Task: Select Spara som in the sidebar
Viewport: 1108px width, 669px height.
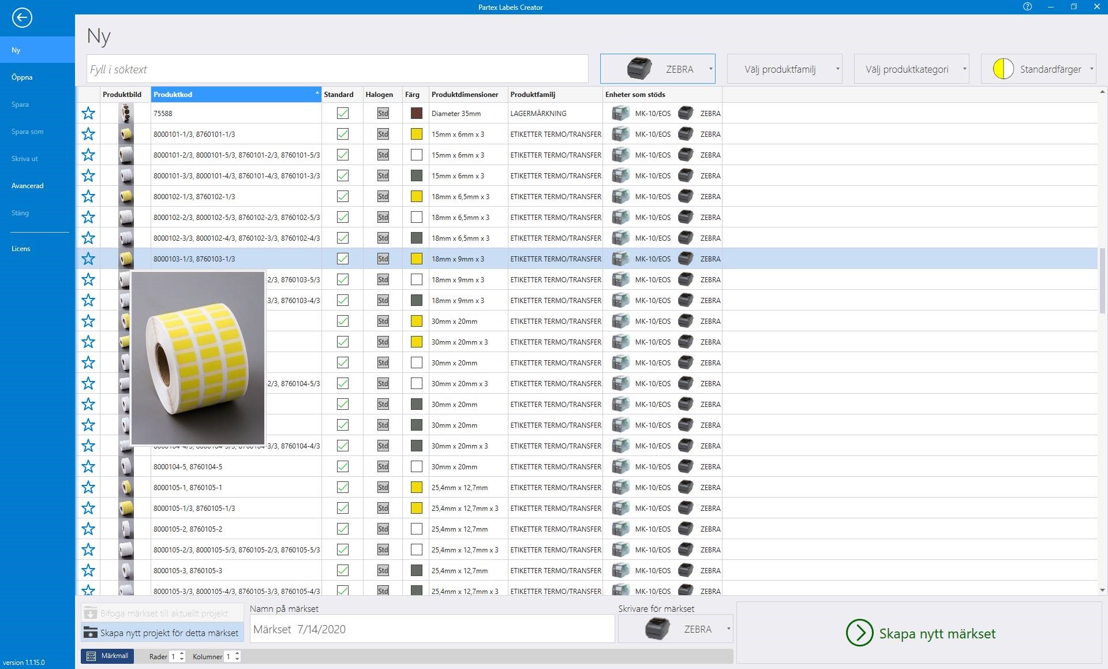Action: pos(38,131)
